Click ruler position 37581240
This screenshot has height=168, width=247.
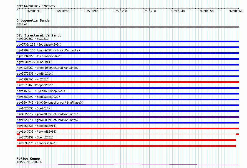pos(178,11)
